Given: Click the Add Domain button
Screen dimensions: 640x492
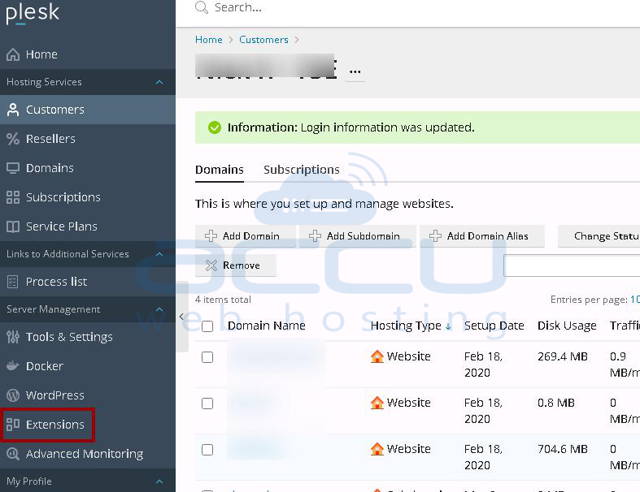Looking at the screenshot, I should [245, 236].
